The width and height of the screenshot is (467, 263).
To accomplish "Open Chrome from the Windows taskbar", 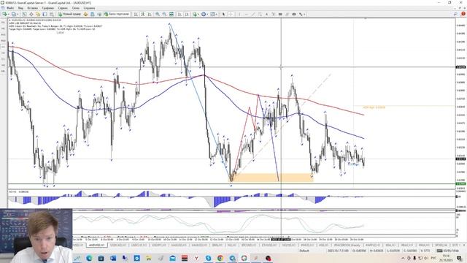I will tap(220, 258).
